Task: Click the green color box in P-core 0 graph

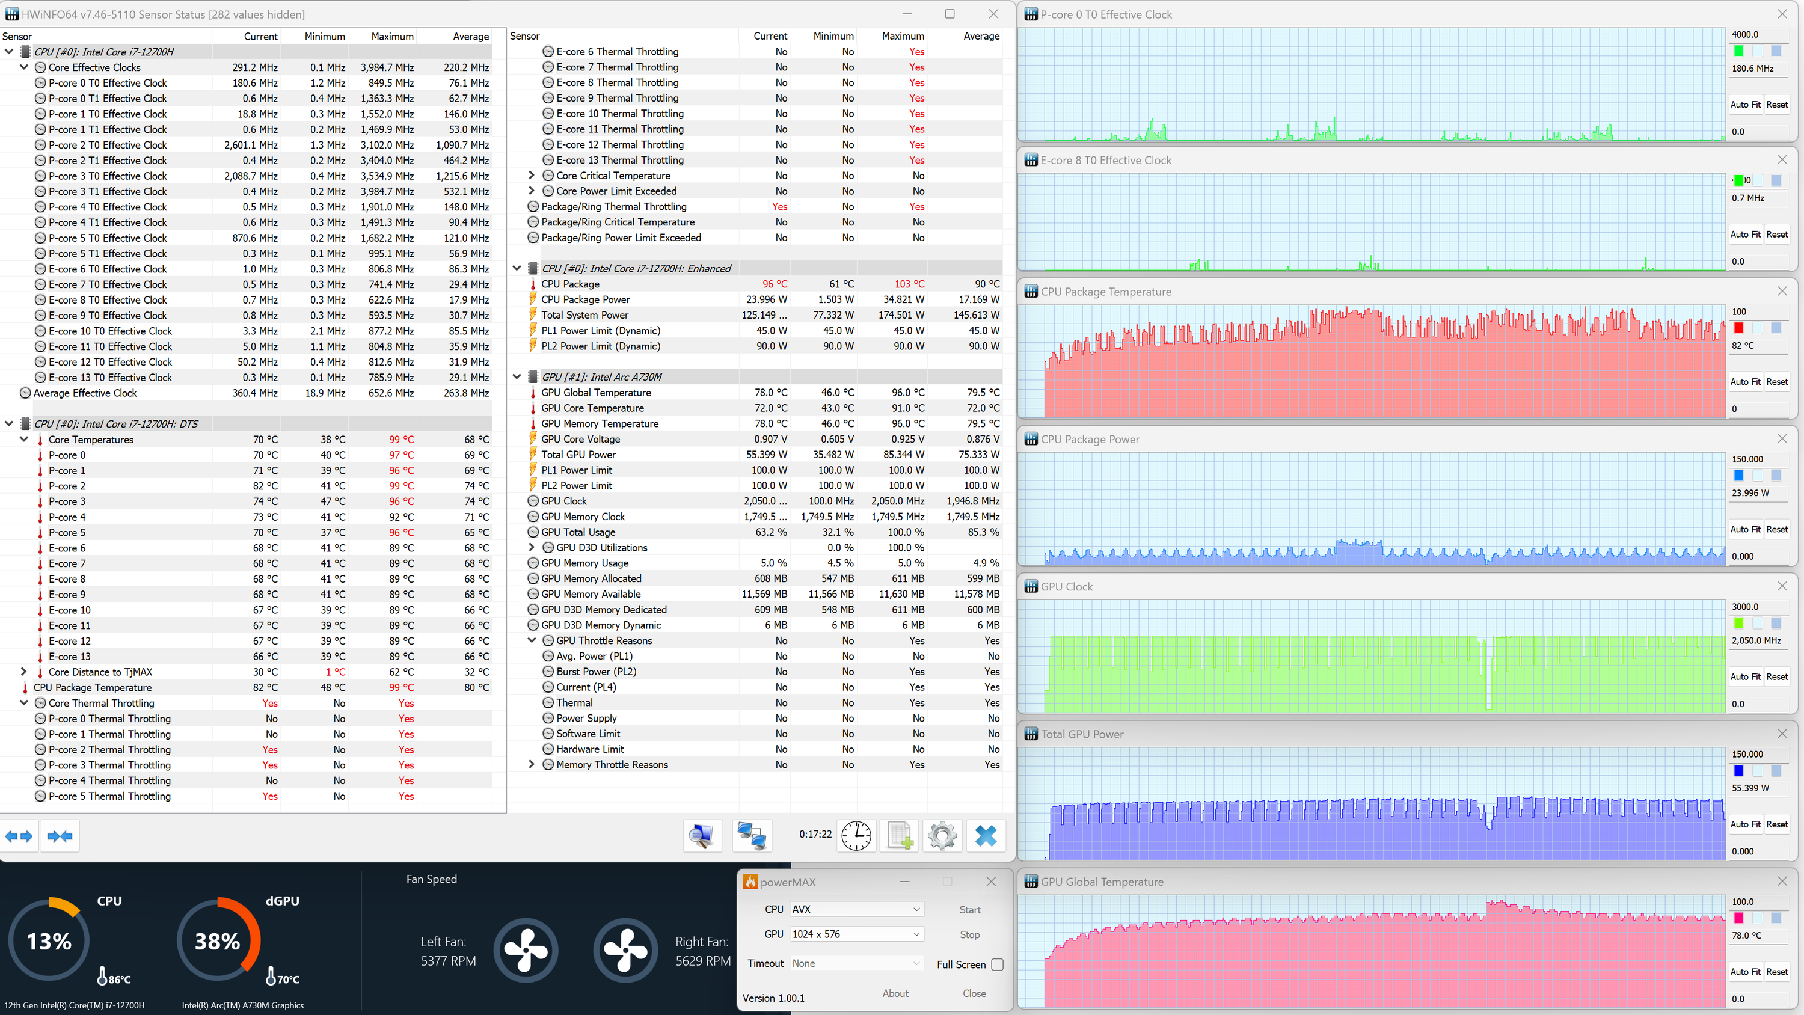Action: click(1738, 51)
